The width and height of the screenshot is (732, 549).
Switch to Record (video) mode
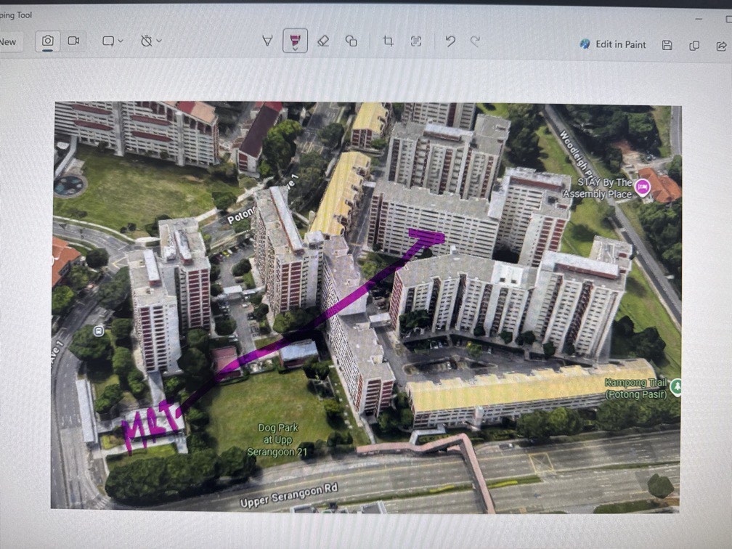(74, 41)
